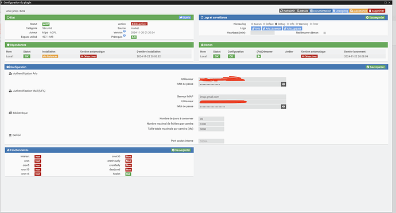Show the MFA mail password
This screenshot has height=213, width=396.
[284, 107]
